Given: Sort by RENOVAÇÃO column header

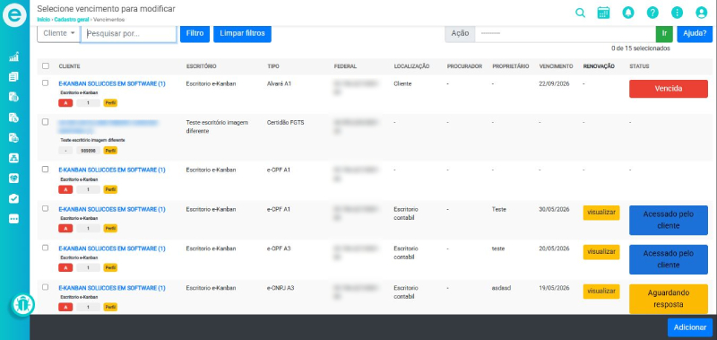Looking at the screenshot, I should [x=599, y=66].
